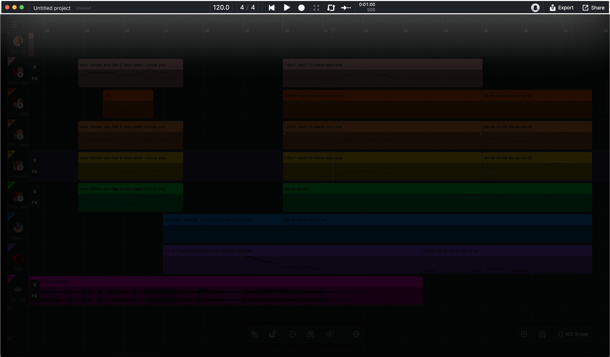Image resolution: width=610 pixels, height=357 pixels.
Task: Click the Export button
Action: coord(561,8)
